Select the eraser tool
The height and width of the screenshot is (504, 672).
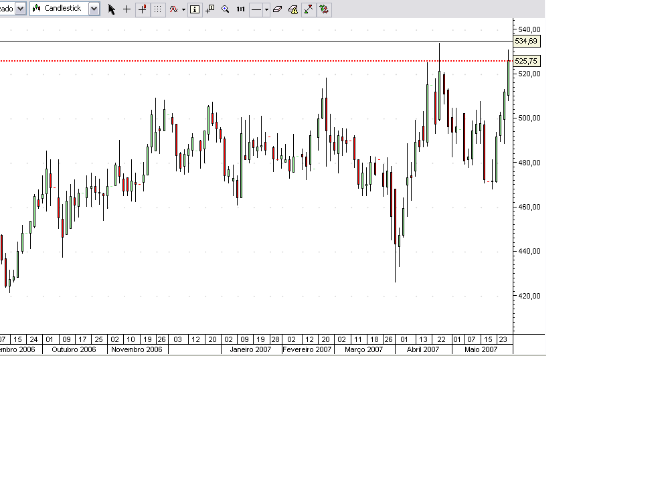277,9
